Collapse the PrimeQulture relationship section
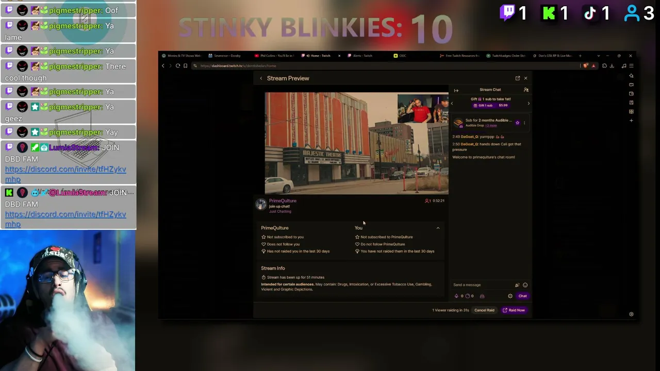 438,228
